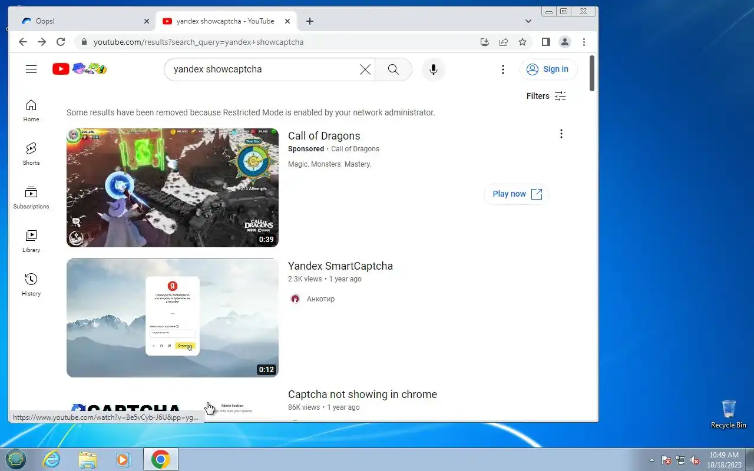Click Chrome taskbar icon

click(x=161, y=459)
